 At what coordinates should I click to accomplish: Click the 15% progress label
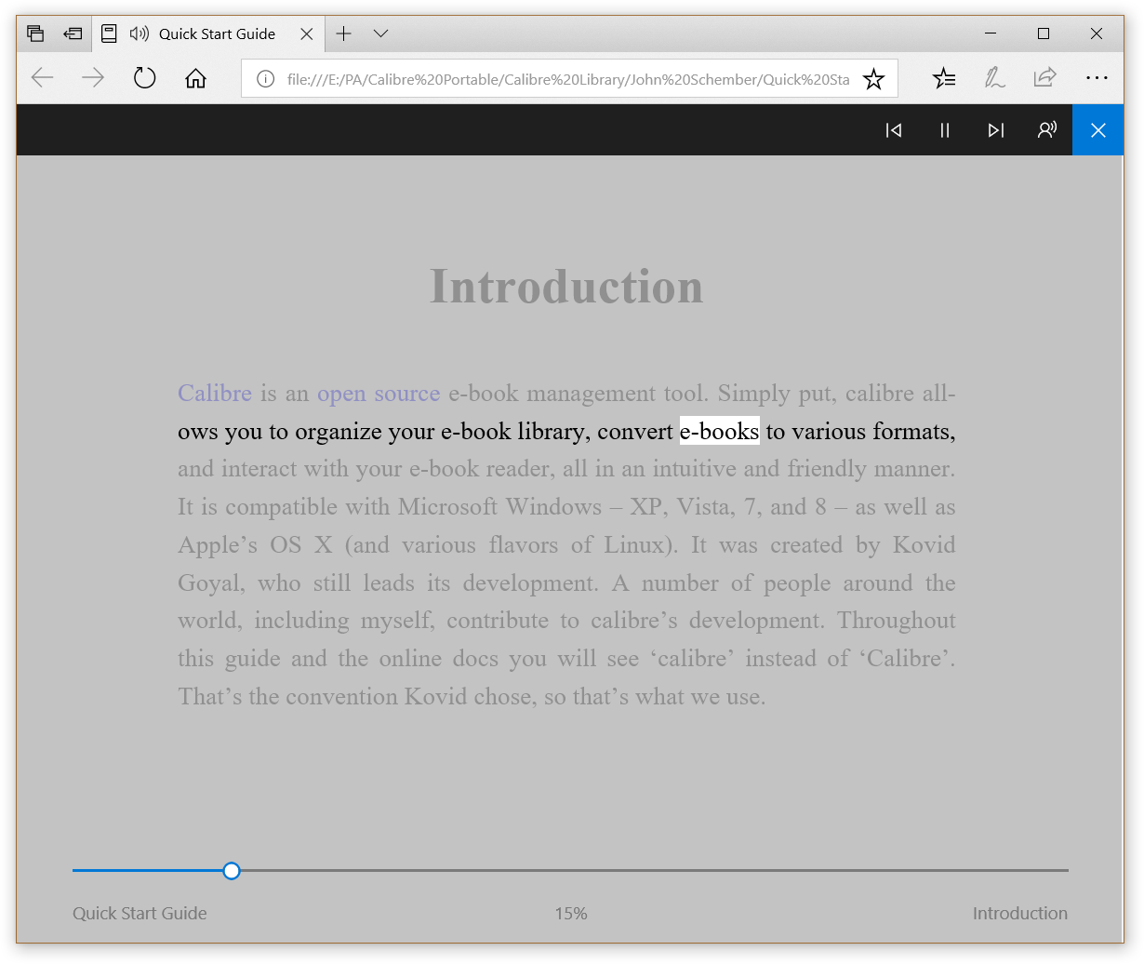coord(571,914)
